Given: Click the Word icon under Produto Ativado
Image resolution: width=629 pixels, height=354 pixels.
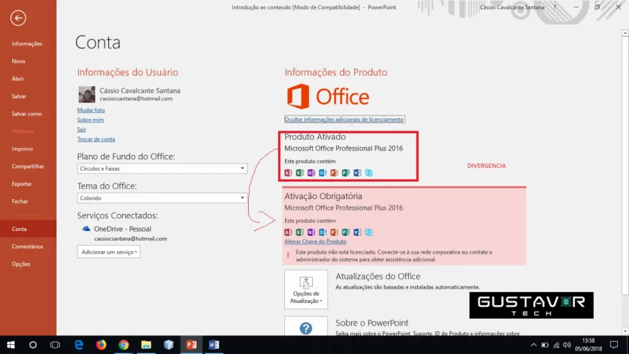Looking at the screenshot, I should 357,173.
